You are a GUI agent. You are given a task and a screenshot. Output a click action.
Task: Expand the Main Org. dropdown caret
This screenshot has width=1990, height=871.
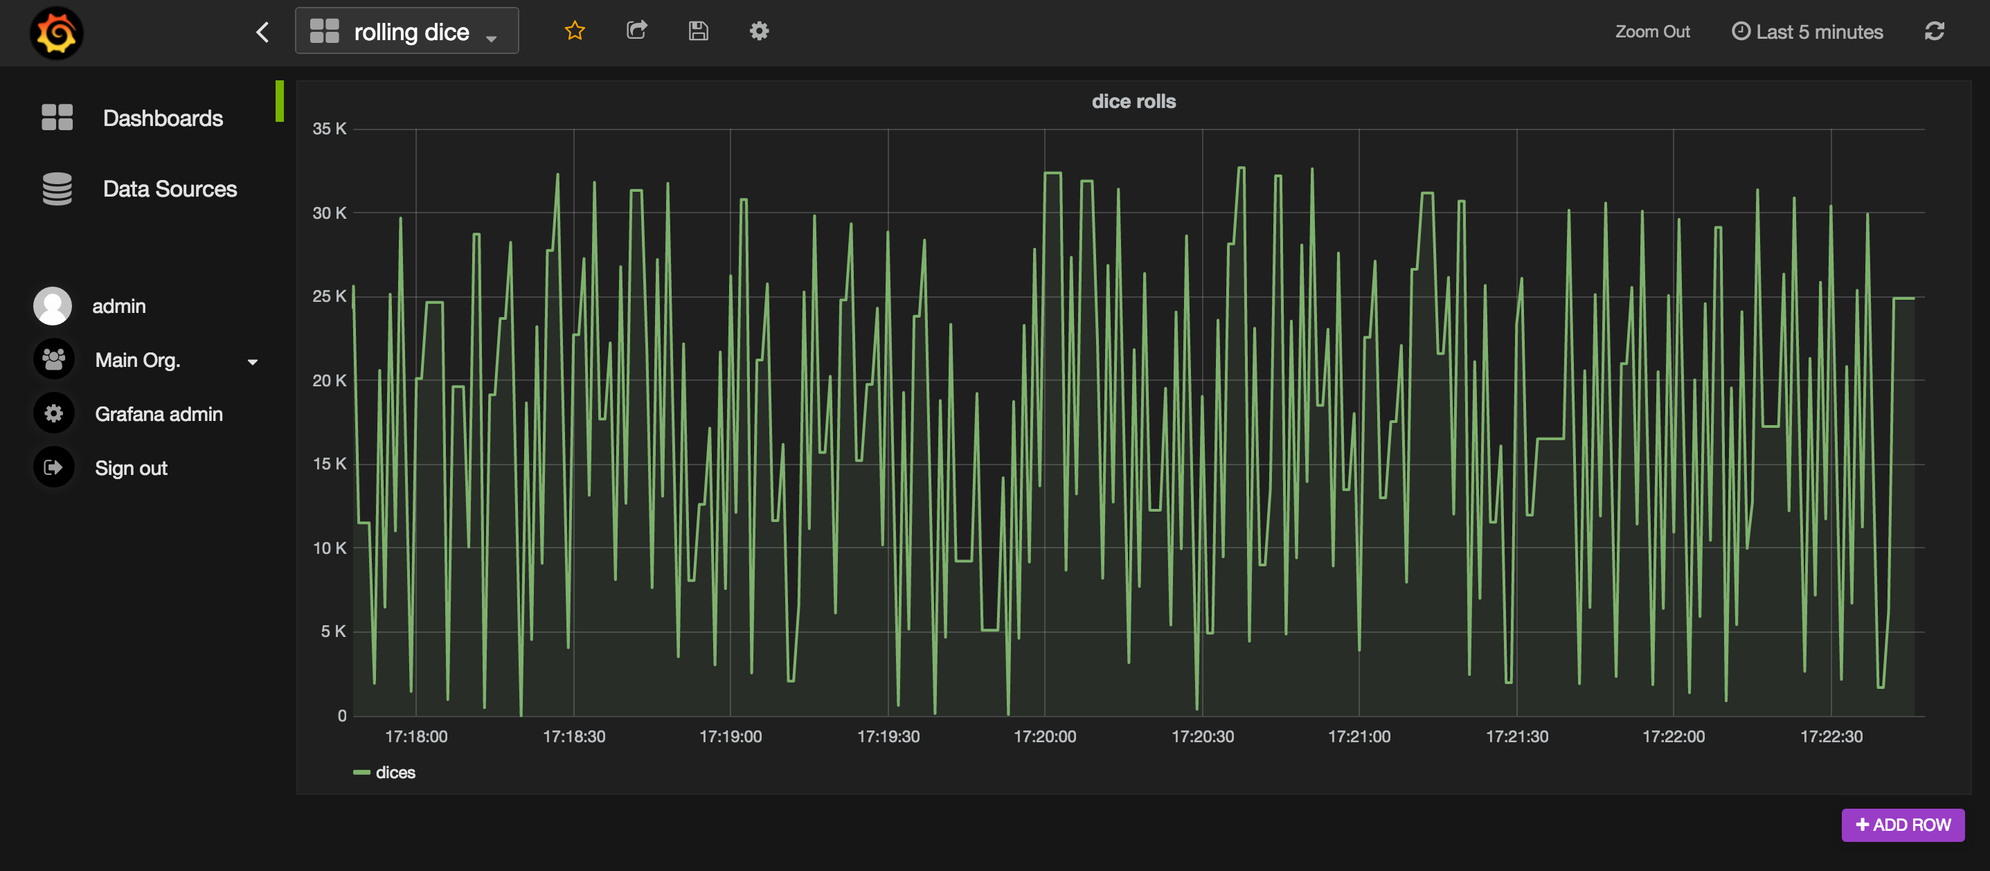pyautogui.click(x=253, y=362)
